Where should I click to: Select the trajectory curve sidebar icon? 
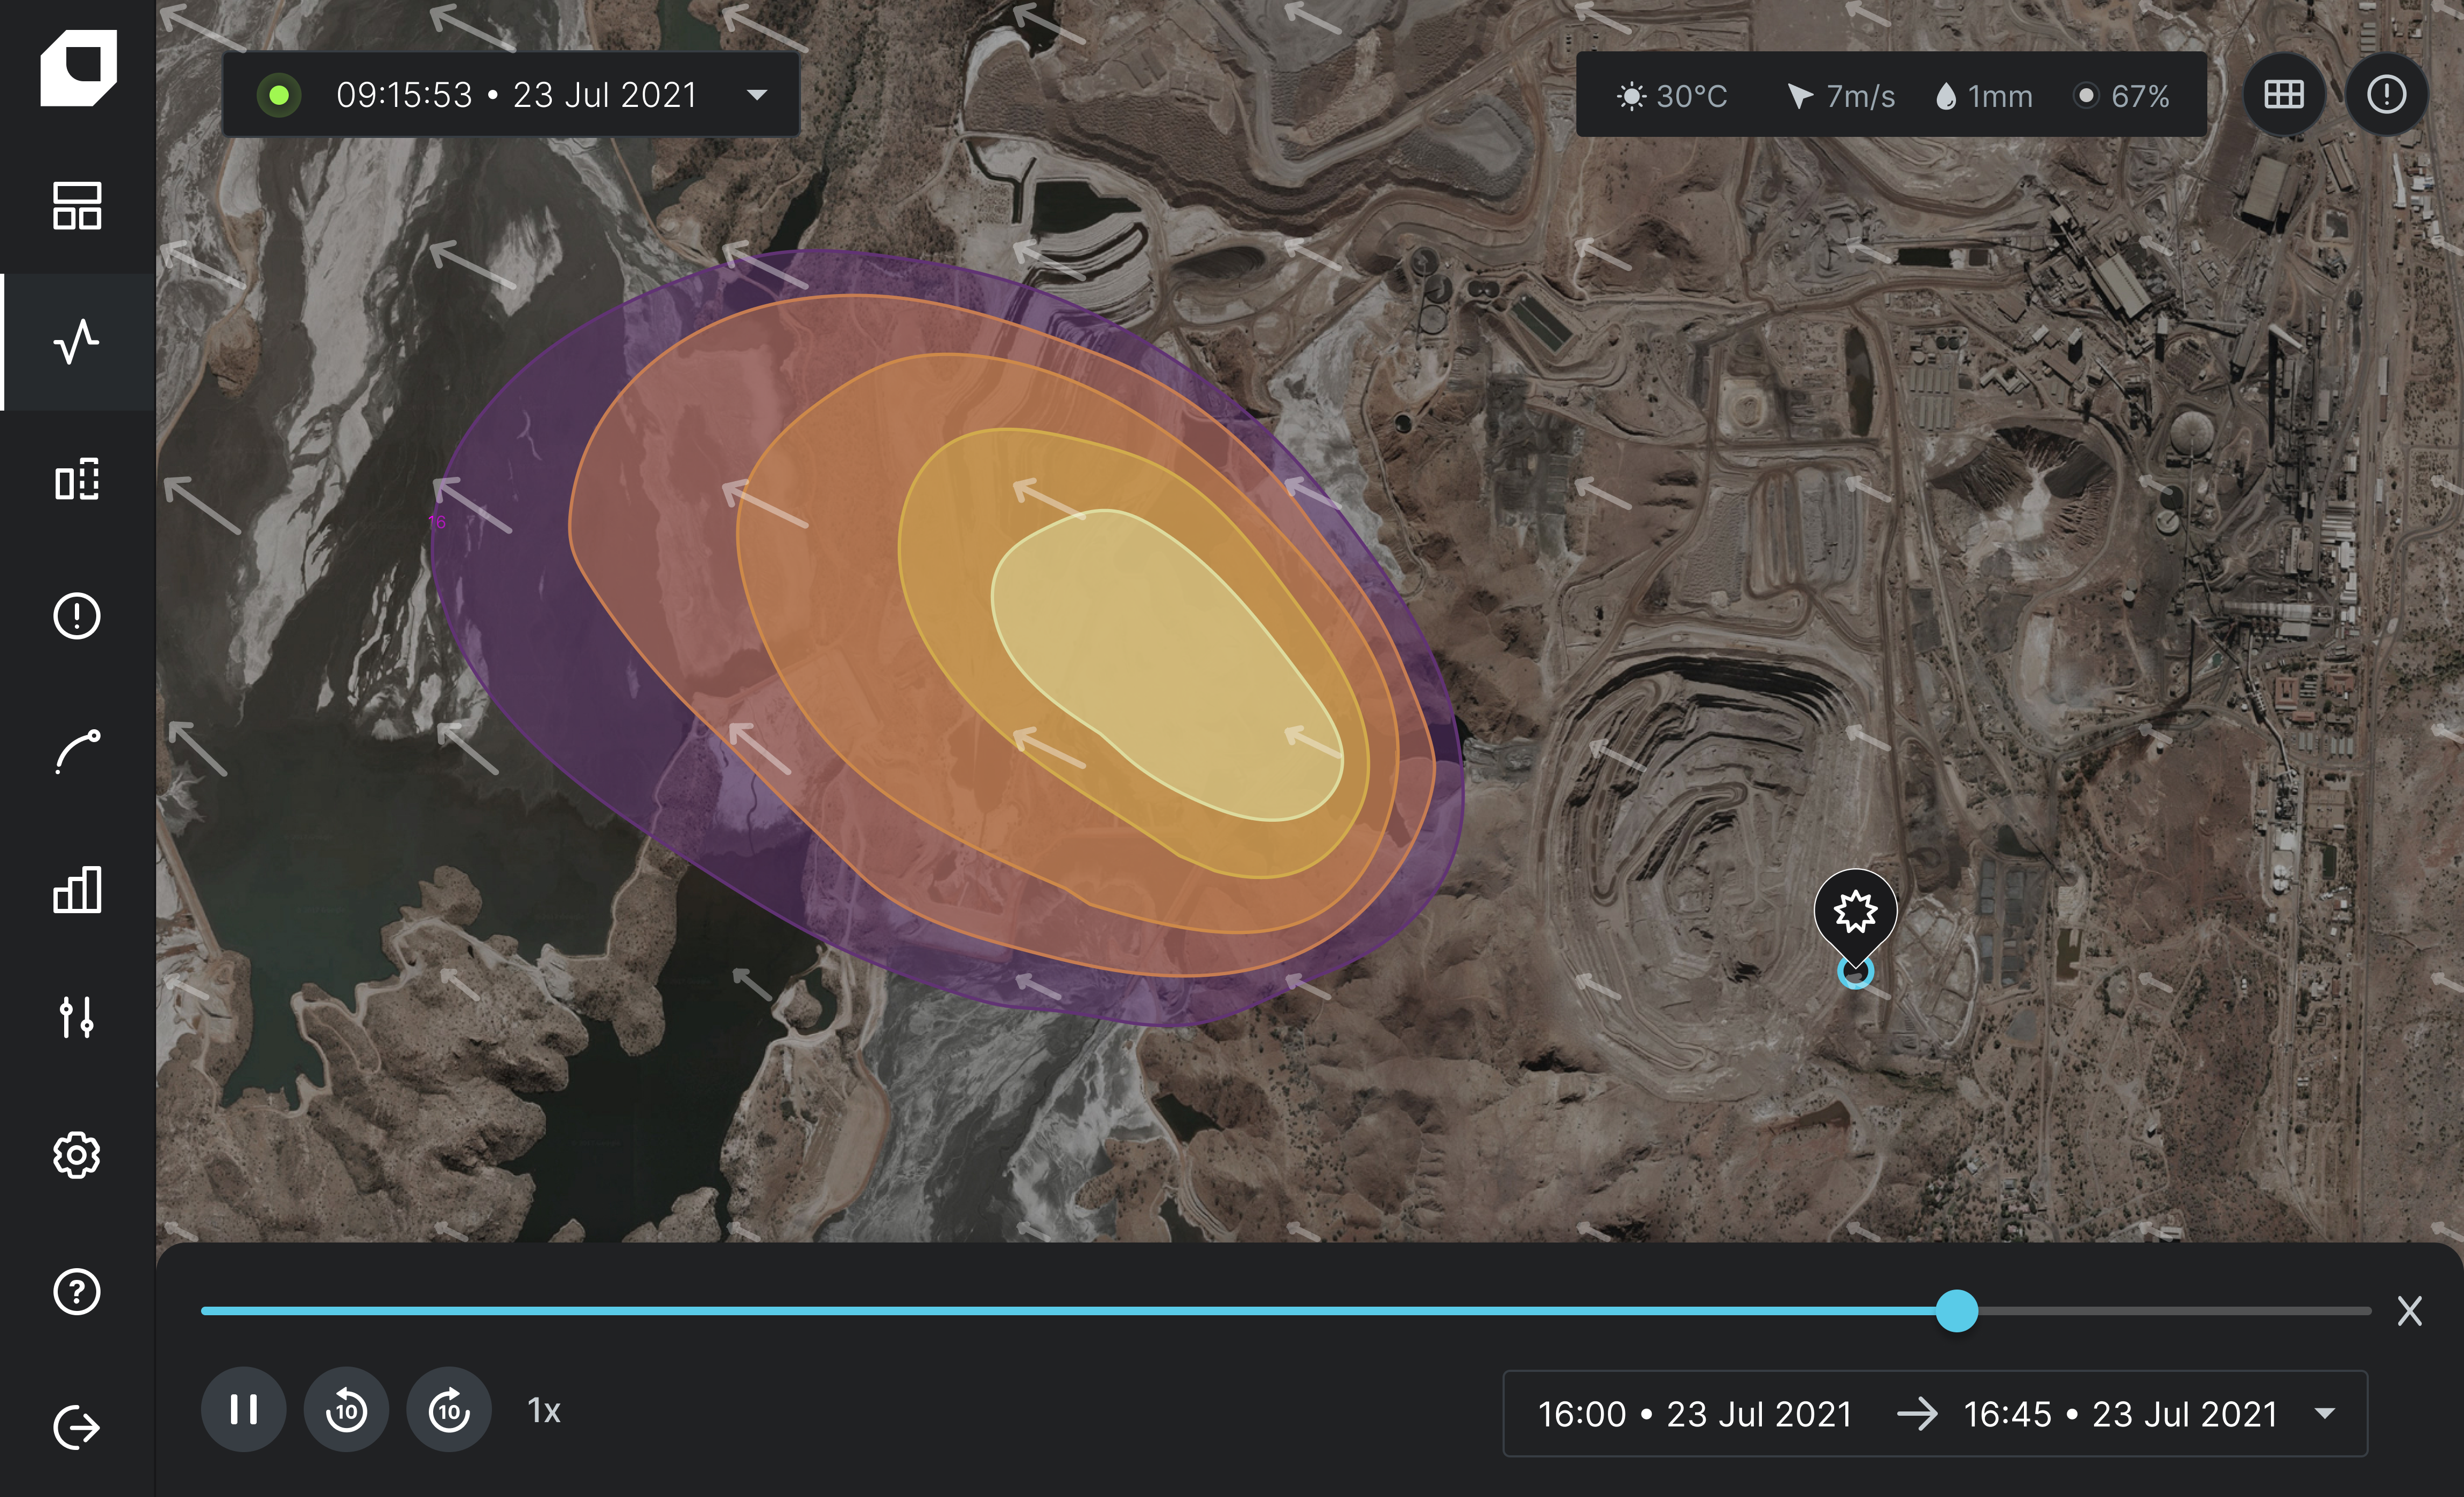tap(77, 752)
